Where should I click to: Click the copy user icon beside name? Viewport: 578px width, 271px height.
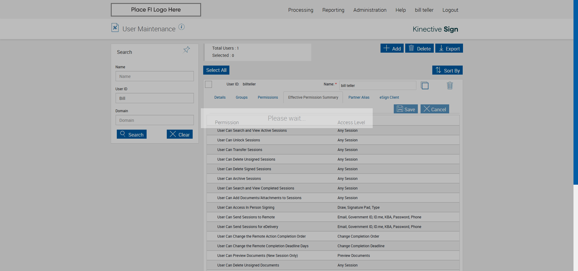coord(424,86)
